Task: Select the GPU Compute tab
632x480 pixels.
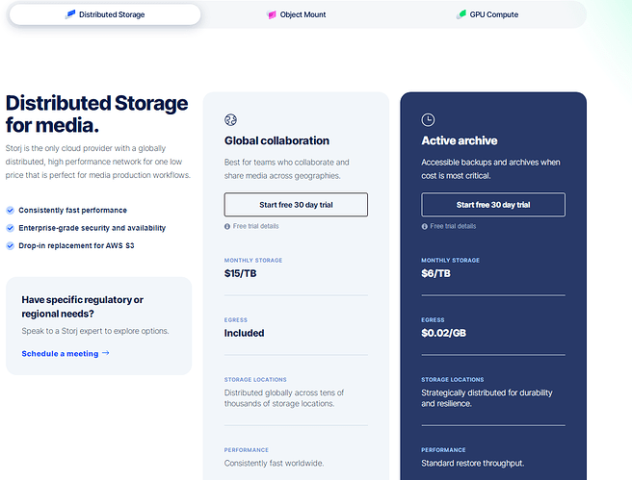Action: pos(487,14)
